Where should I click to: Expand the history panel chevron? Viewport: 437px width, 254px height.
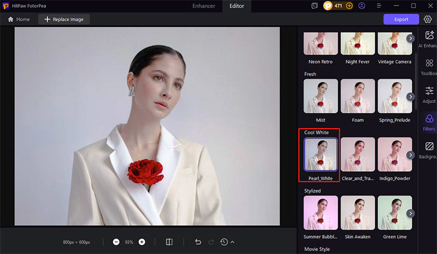click(233, 241)
